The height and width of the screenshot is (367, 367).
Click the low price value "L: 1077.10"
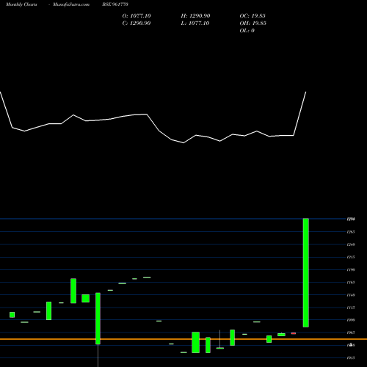coord(195,23)
